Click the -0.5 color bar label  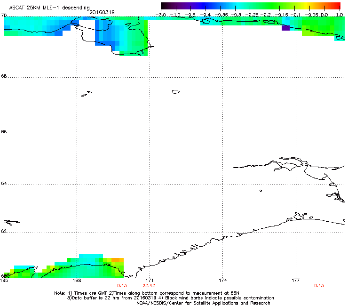coord(190,15)
